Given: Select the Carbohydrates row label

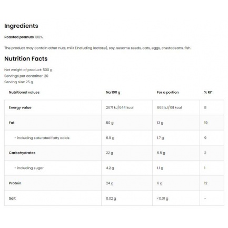Looking at the screenshot, I should (x=22, y=153).
